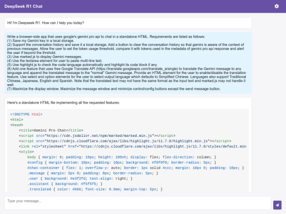Click the '<head>' tag code line
286x214 pixels.
click(x=16, y=125)
